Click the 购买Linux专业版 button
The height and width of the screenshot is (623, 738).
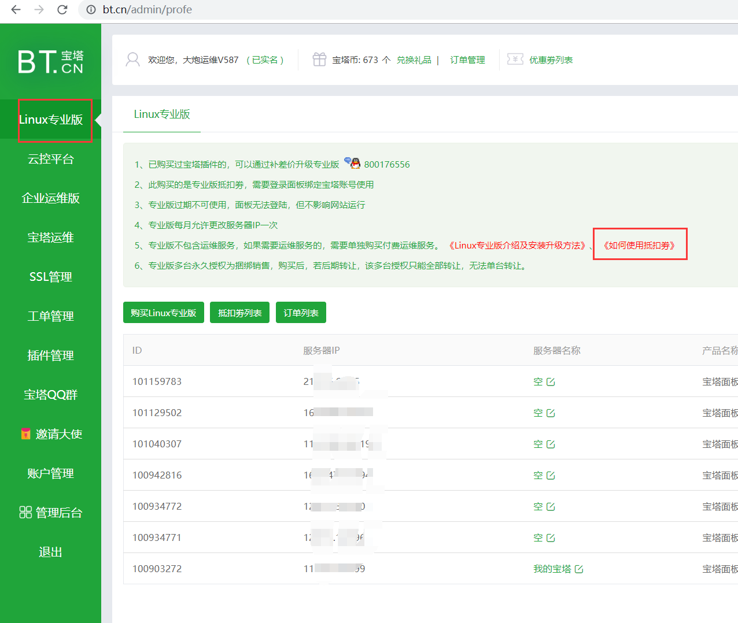[164, 313]
